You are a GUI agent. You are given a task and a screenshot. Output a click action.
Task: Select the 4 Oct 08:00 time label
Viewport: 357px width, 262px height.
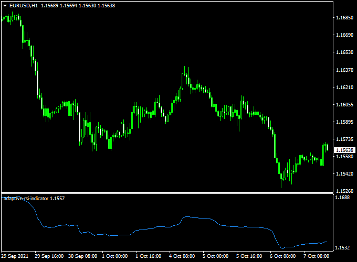pos(182,256)
